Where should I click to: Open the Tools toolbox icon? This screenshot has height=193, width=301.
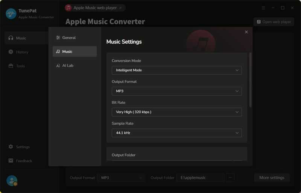[x=11, y=66]
